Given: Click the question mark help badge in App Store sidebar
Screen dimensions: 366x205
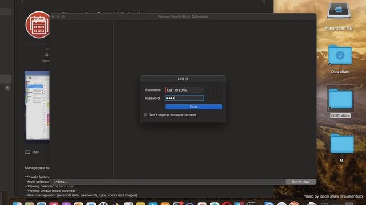Looking at the screenshot, I should pos(7,88).
